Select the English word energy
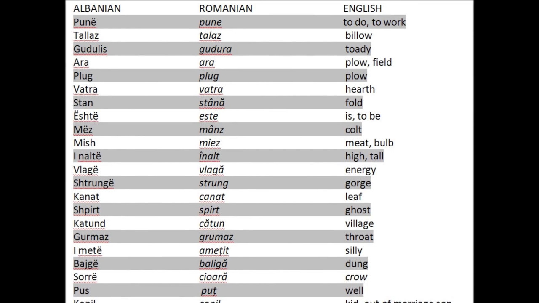 [360, 170]
